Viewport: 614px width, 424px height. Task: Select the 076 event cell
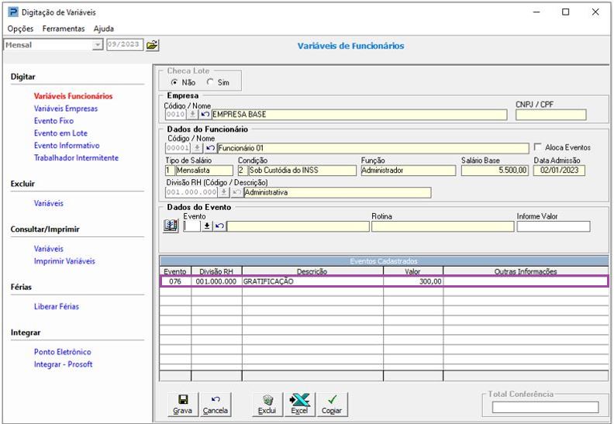(x=175, y=281)
